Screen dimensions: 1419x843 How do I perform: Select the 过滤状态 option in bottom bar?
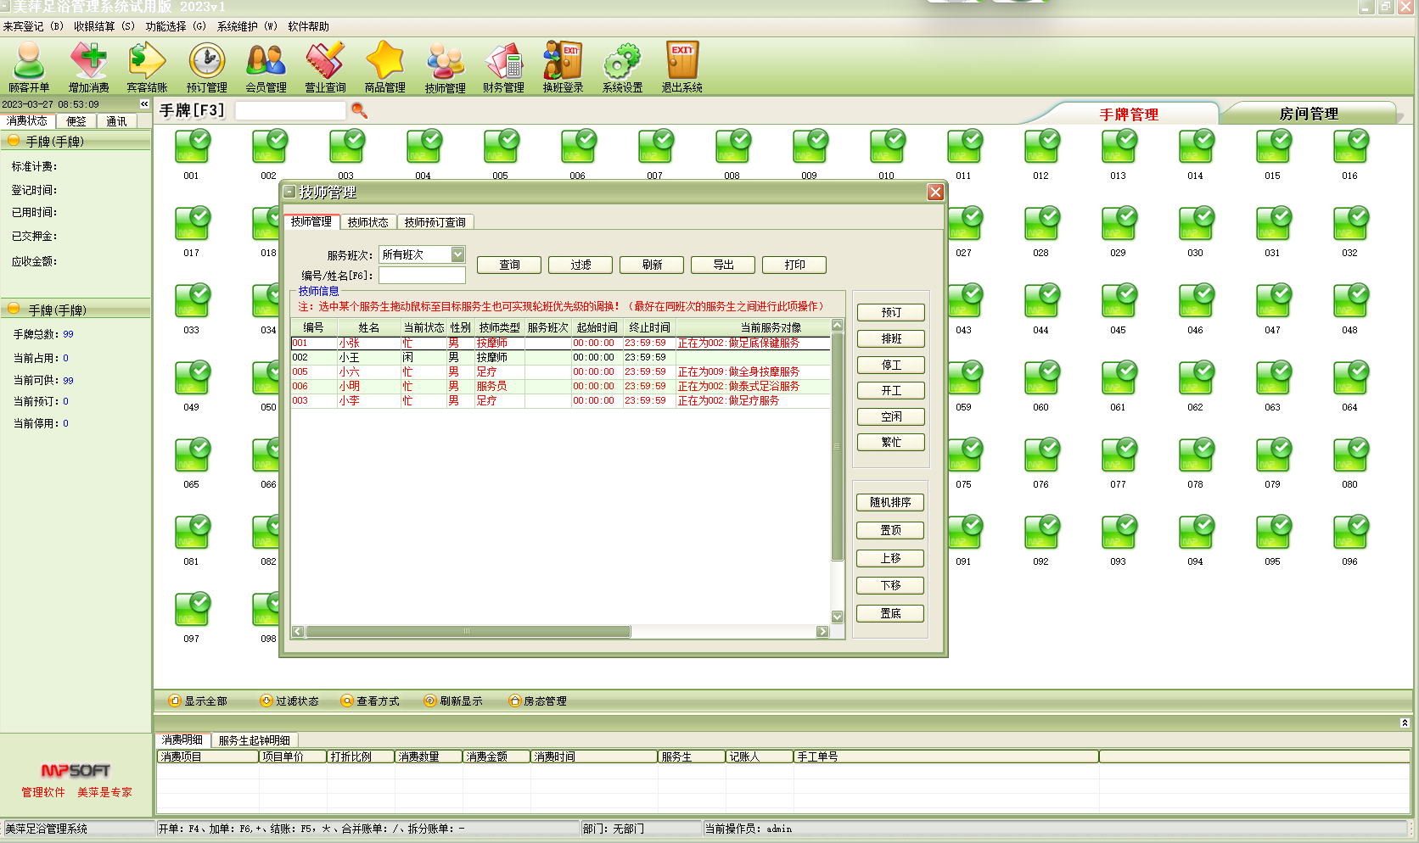289,701
